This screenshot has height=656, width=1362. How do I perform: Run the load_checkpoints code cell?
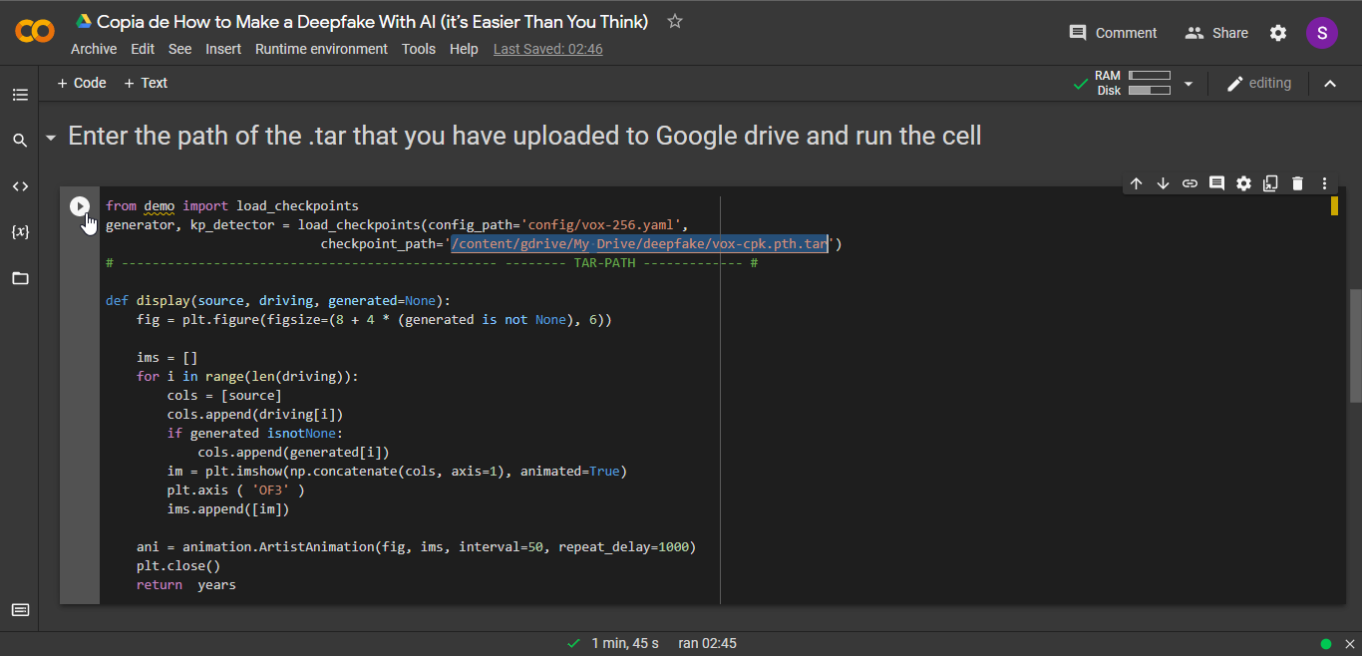pos(80,205)
